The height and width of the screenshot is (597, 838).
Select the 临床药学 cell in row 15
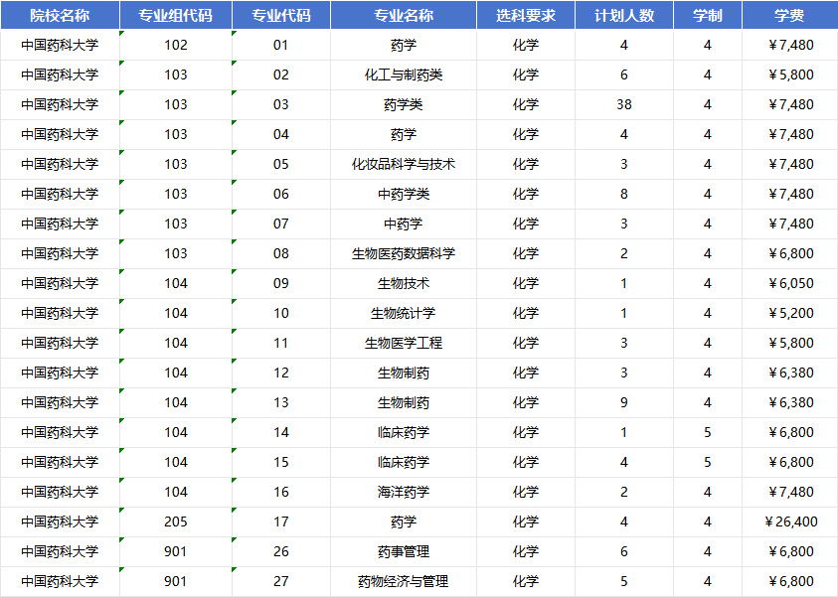click(x=404, y=462)
